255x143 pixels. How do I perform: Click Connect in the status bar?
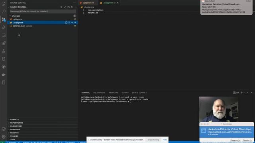pyautogui.click(x=70, y=142)
